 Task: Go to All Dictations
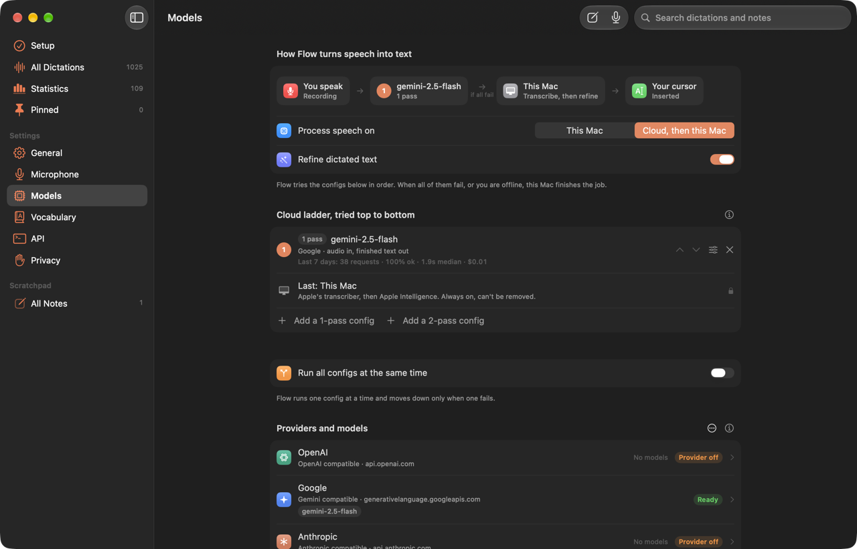[77, 67]
